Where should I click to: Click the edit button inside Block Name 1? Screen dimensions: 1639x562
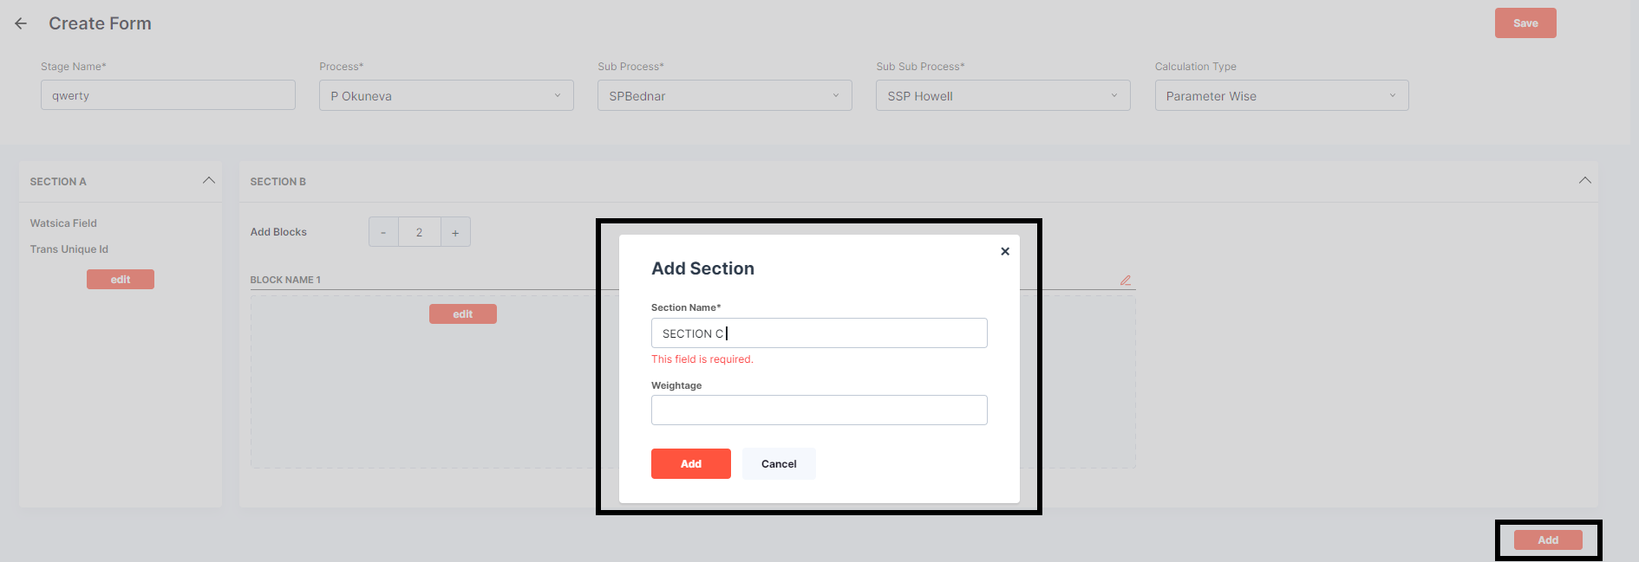tap(463, 313)
